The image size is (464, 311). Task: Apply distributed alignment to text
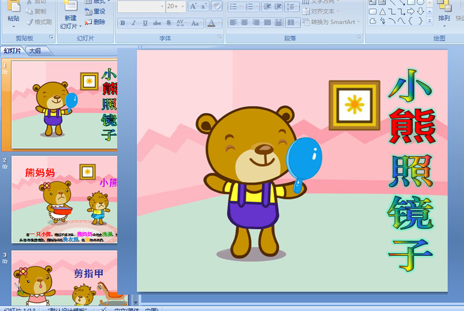click(278, 22)
